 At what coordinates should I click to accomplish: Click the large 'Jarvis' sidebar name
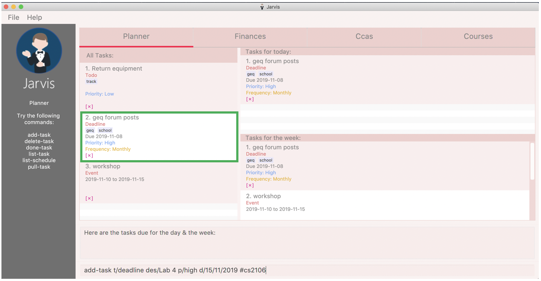(x=39, y=84)
